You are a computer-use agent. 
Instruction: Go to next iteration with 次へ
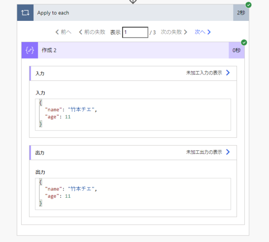click(200, 32)
